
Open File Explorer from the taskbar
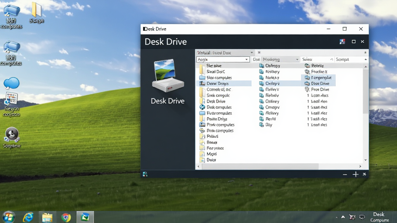(47, 217)
